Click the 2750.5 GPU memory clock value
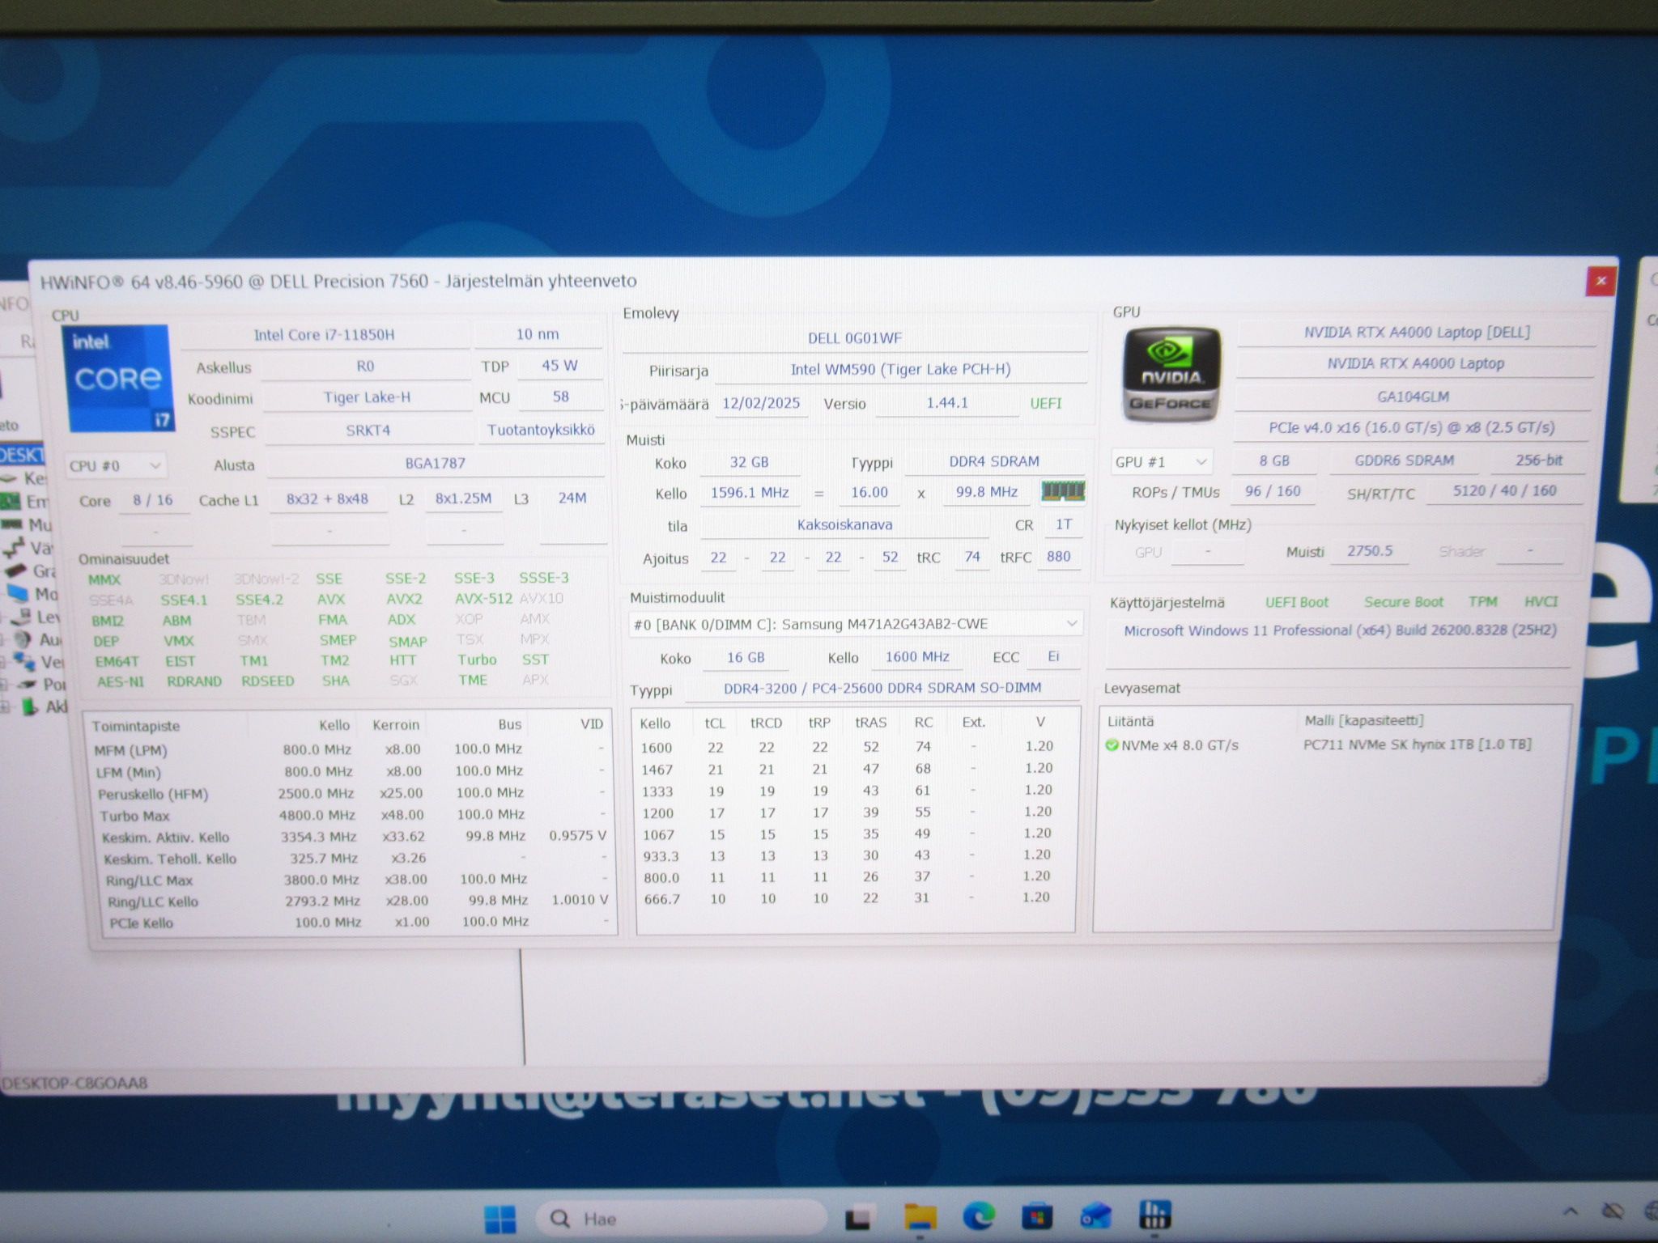 coord(1370,551)
